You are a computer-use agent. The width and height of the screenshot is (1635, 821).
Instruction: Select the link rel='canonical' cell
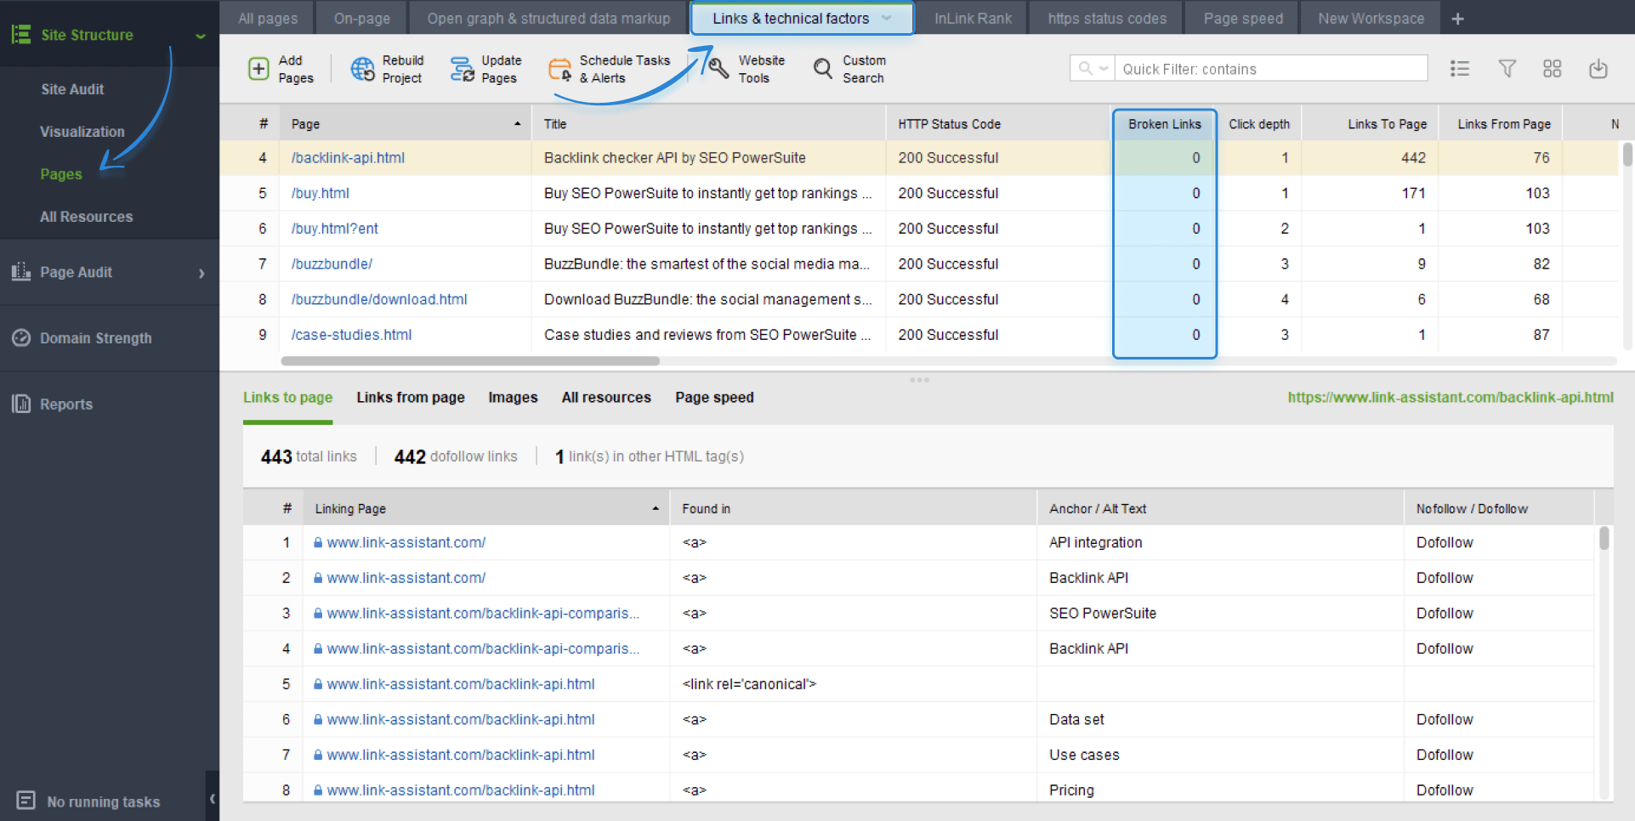pyautogui.click(x=853, y=683)
